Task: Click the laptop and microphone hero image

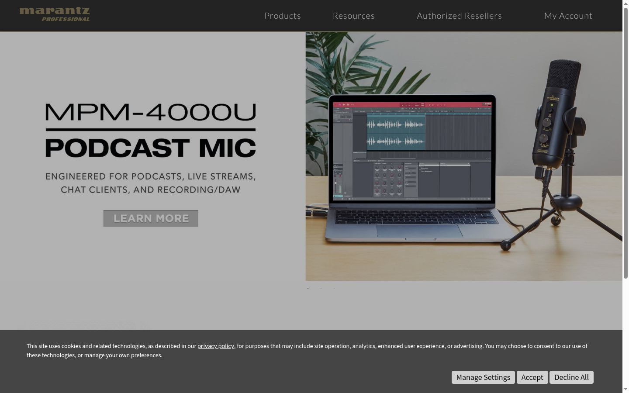Action: pos(464,156)
